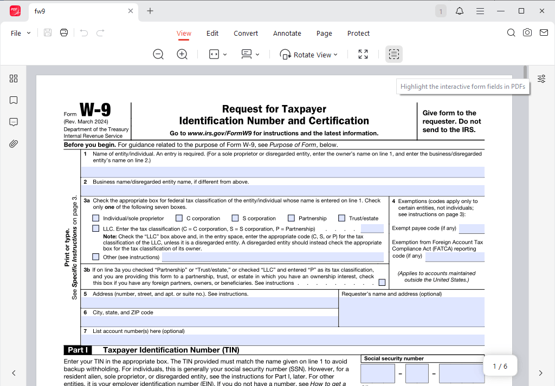
Task: Switch to the Convert tab
Action: pyautogui.click(x=246, y=33)
